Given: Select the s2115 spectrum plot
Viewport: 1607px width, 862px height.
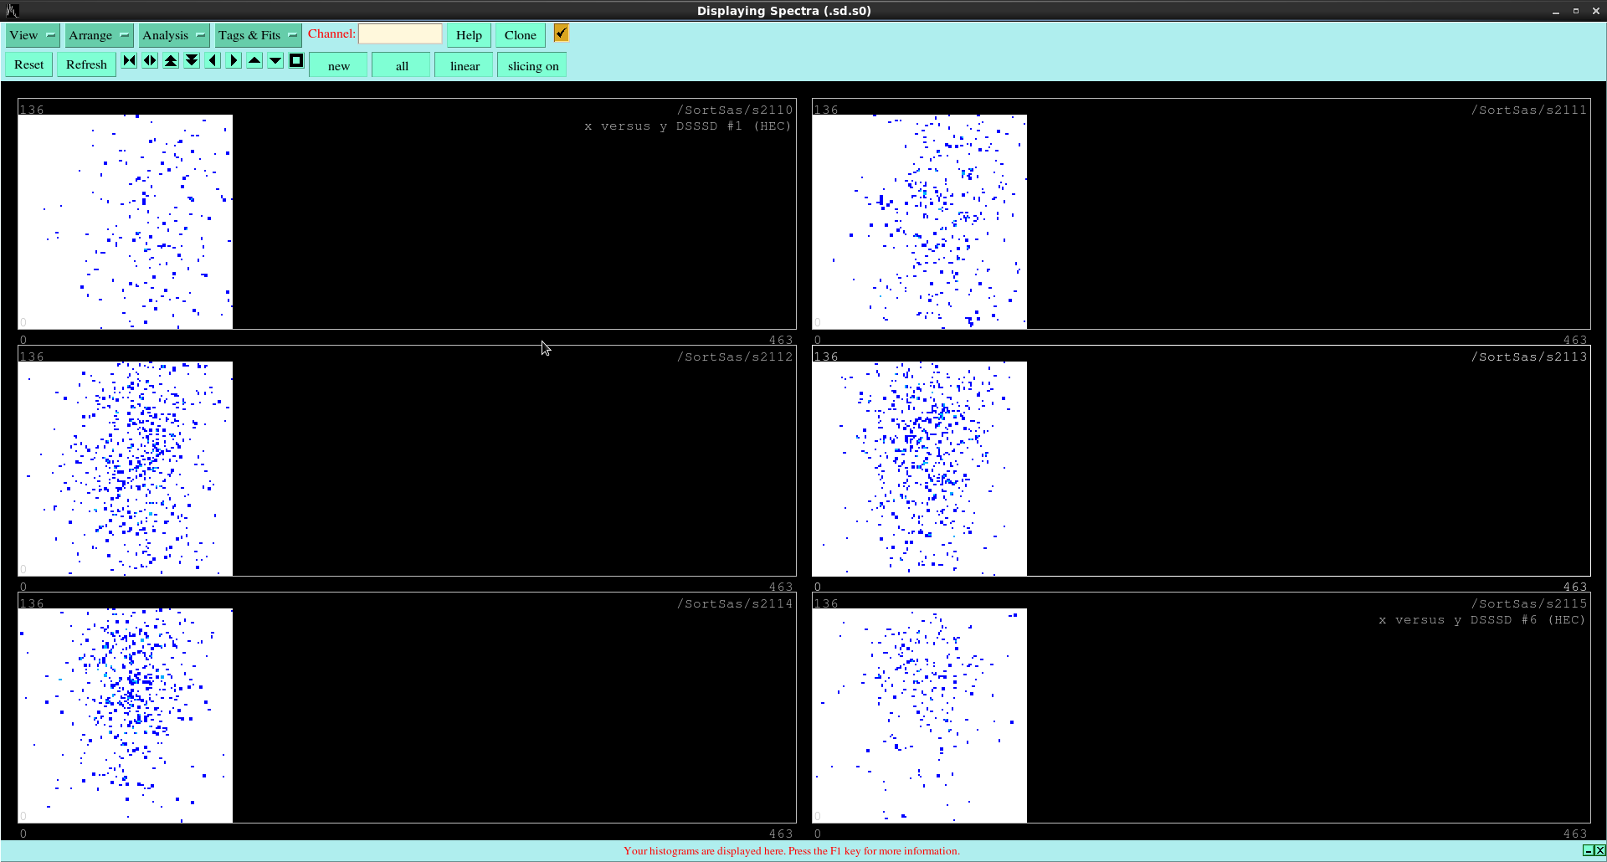Looking at the screenshot, I should 1201,708.
